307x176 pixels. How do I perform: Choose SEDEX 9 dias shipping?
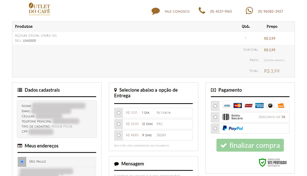coord(118,135)
